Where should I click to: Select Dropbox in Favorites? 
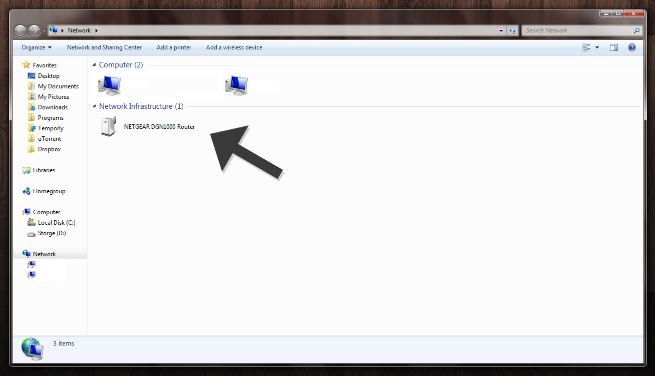coord(49,149)
